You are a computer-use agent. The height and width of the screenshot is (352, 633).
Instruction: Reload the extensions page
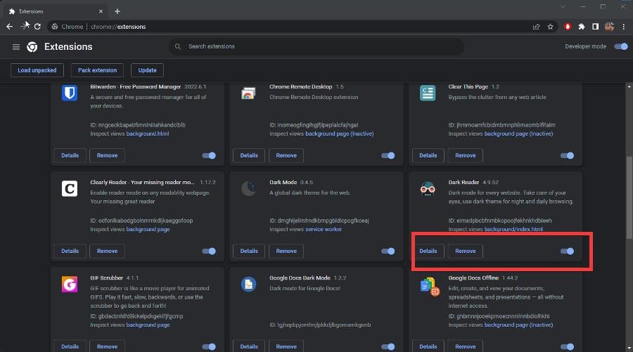(37, 27)
